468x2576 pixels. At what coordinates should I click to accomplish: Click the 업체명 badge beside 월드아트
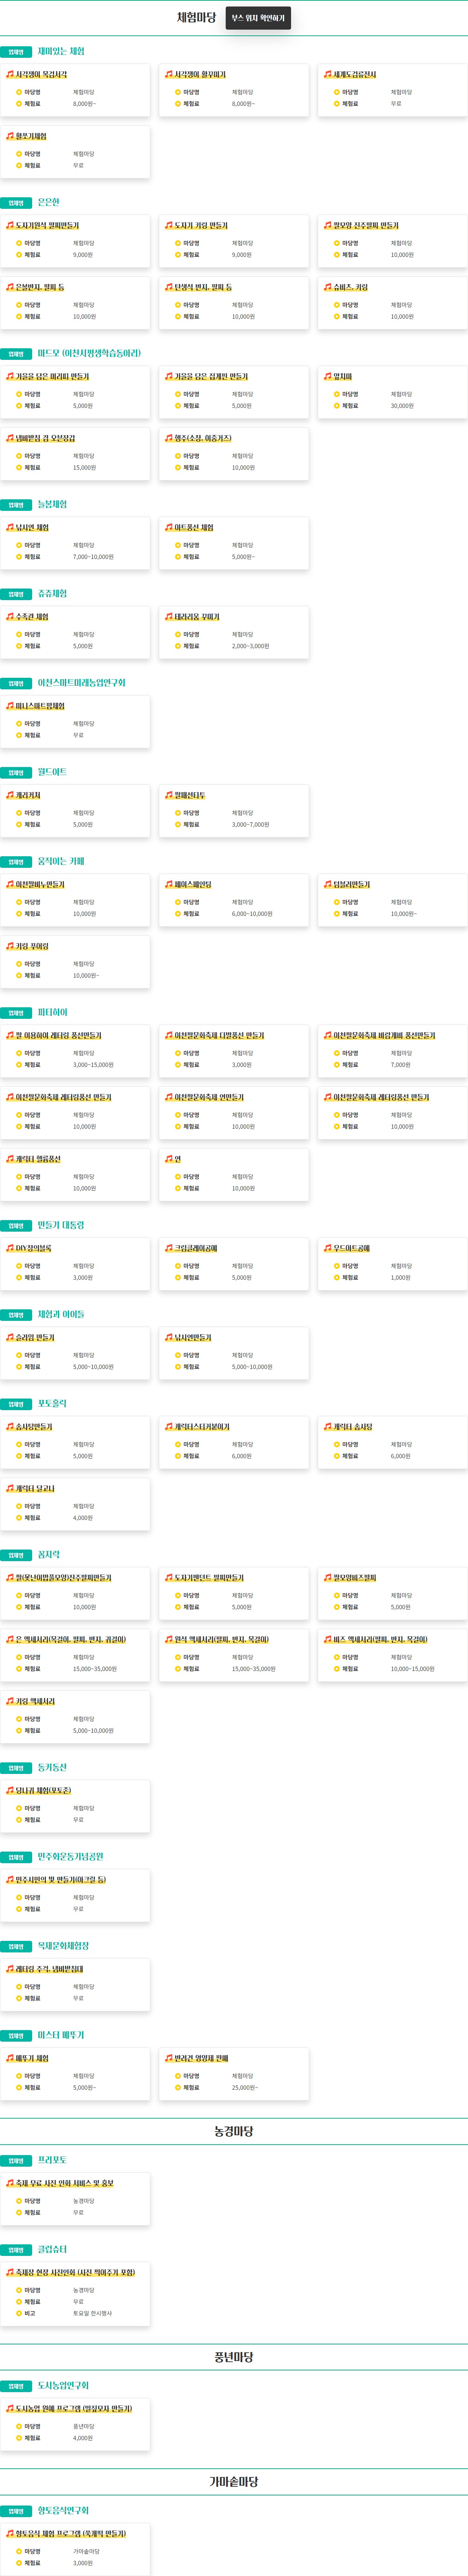coord(16,773)
